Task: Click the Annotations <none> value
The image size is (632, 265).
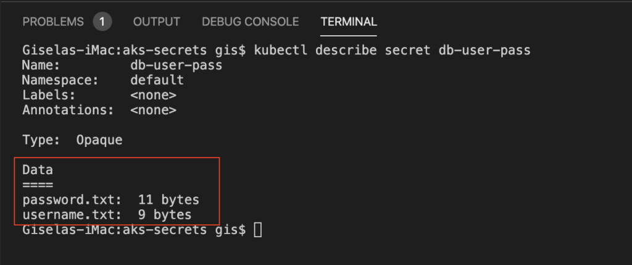Action: coord(153,110)
